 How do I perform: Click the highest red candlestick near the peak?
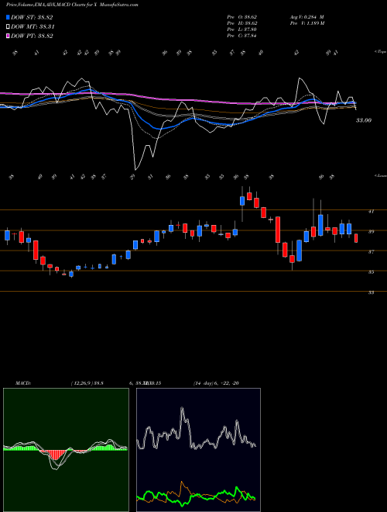[x=249, y=196]
